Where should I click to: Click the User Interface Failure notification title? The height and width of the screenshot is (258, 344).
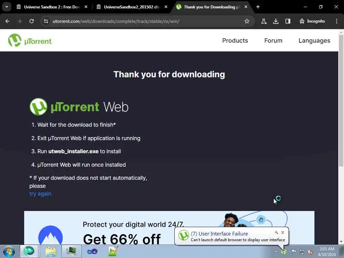point(219,234)
